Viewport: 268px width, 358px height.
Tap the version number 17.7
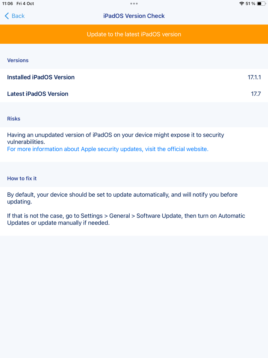[x=256, y=94]
